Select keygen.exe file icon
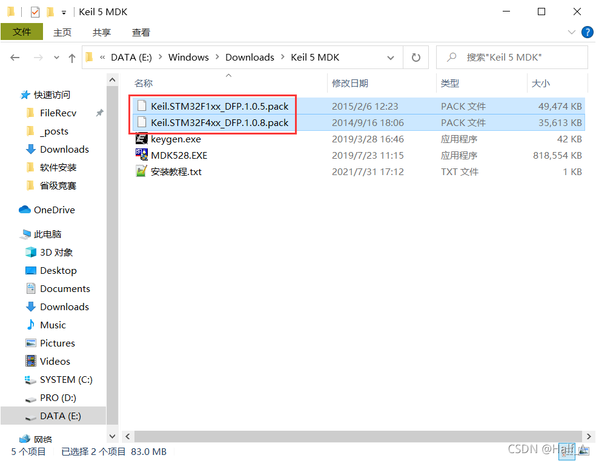Screen dimensions: 596x461 pyautogui.click(x=141, y=139)
